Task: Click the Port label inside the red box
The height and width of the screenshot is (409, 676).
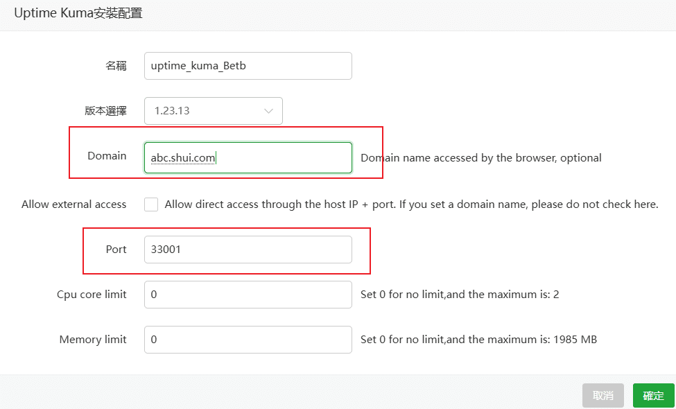Action: (116, 250)
